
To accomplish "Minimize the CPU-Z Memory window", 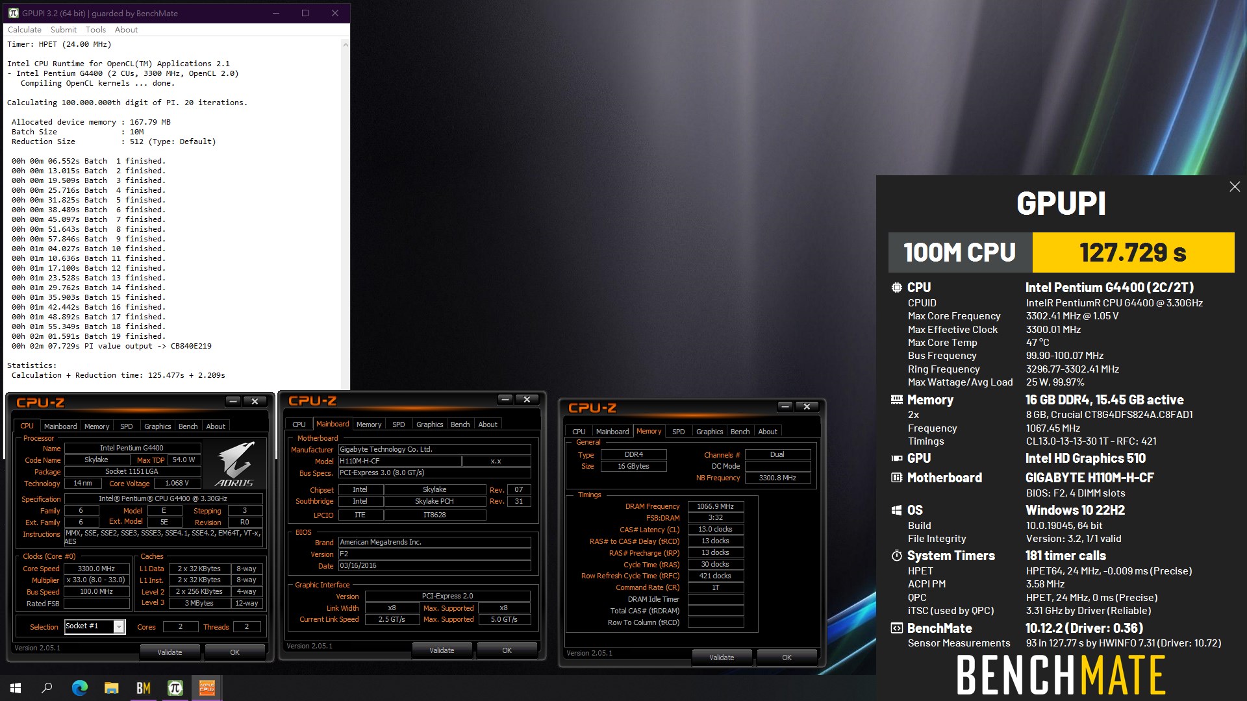I will click(x=785, y=406).
